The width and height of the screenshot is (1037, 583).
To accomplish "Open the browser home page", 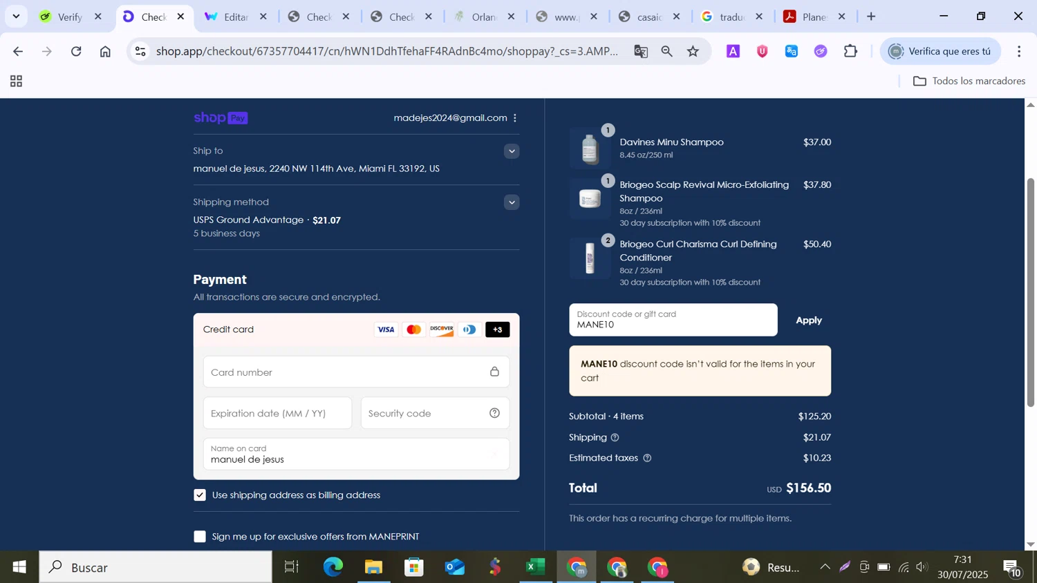I will point(105,51).
